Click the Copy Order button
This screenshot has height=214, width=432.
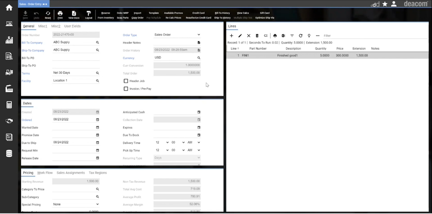pos(137,18)
